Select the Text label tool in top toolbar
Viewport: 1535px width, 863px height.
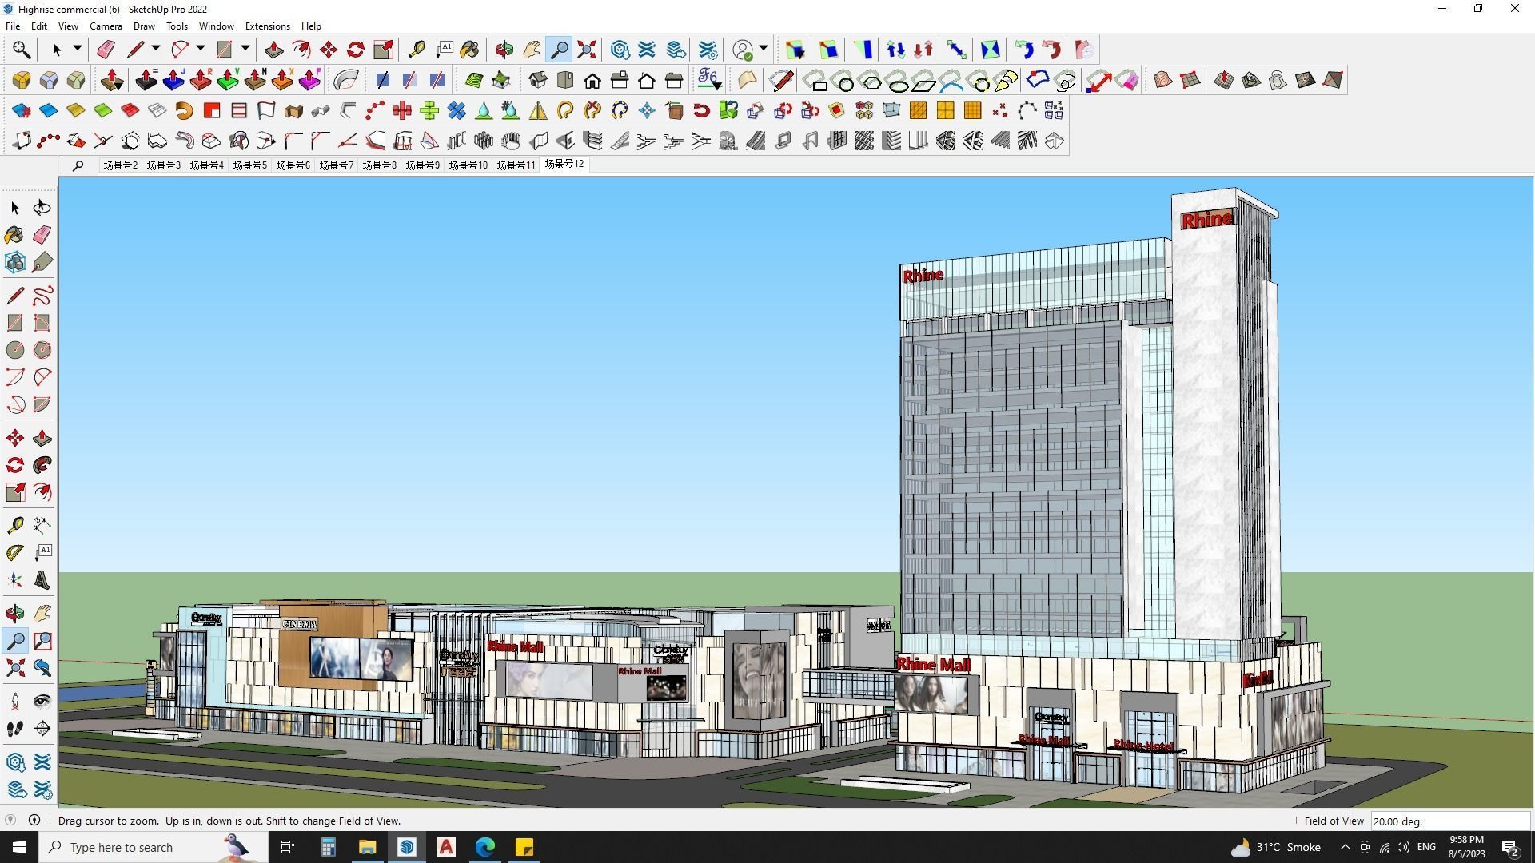pyautogui.click(x=444, y=50)
